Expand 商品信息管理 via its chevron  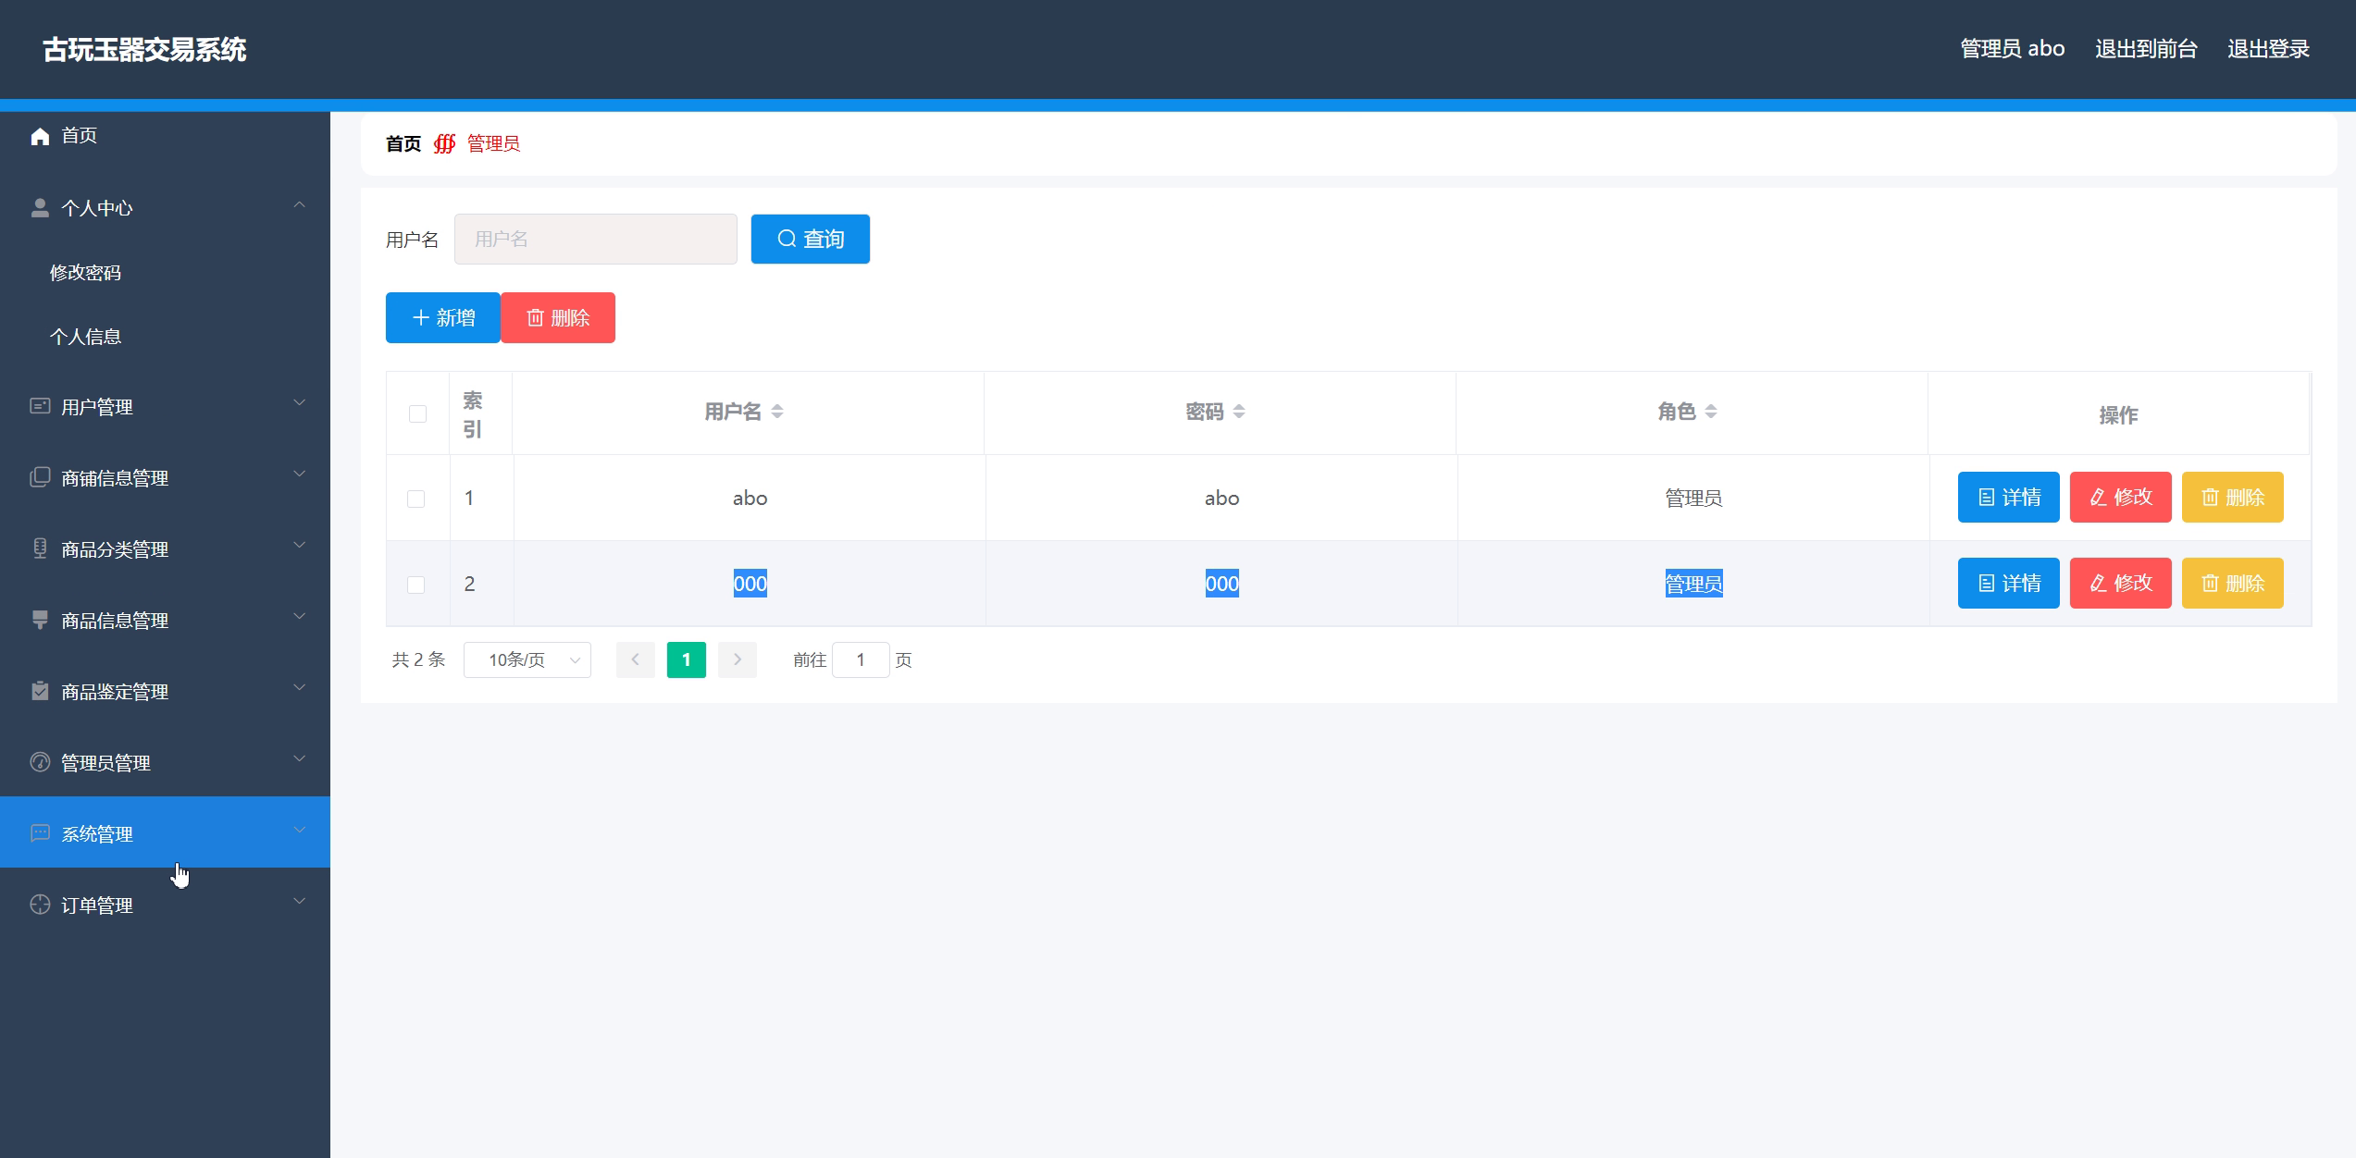299,616
